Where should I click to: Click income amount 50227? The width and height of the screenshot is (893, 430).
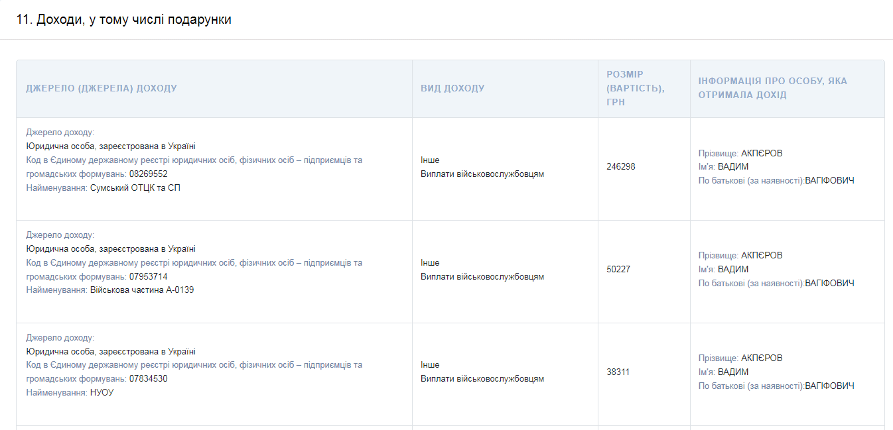click(x=618, y=270)
